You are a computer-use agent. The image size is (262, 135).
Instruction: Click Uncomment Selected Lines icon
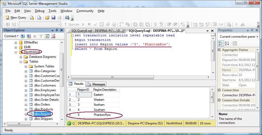[x=161, y=24]
